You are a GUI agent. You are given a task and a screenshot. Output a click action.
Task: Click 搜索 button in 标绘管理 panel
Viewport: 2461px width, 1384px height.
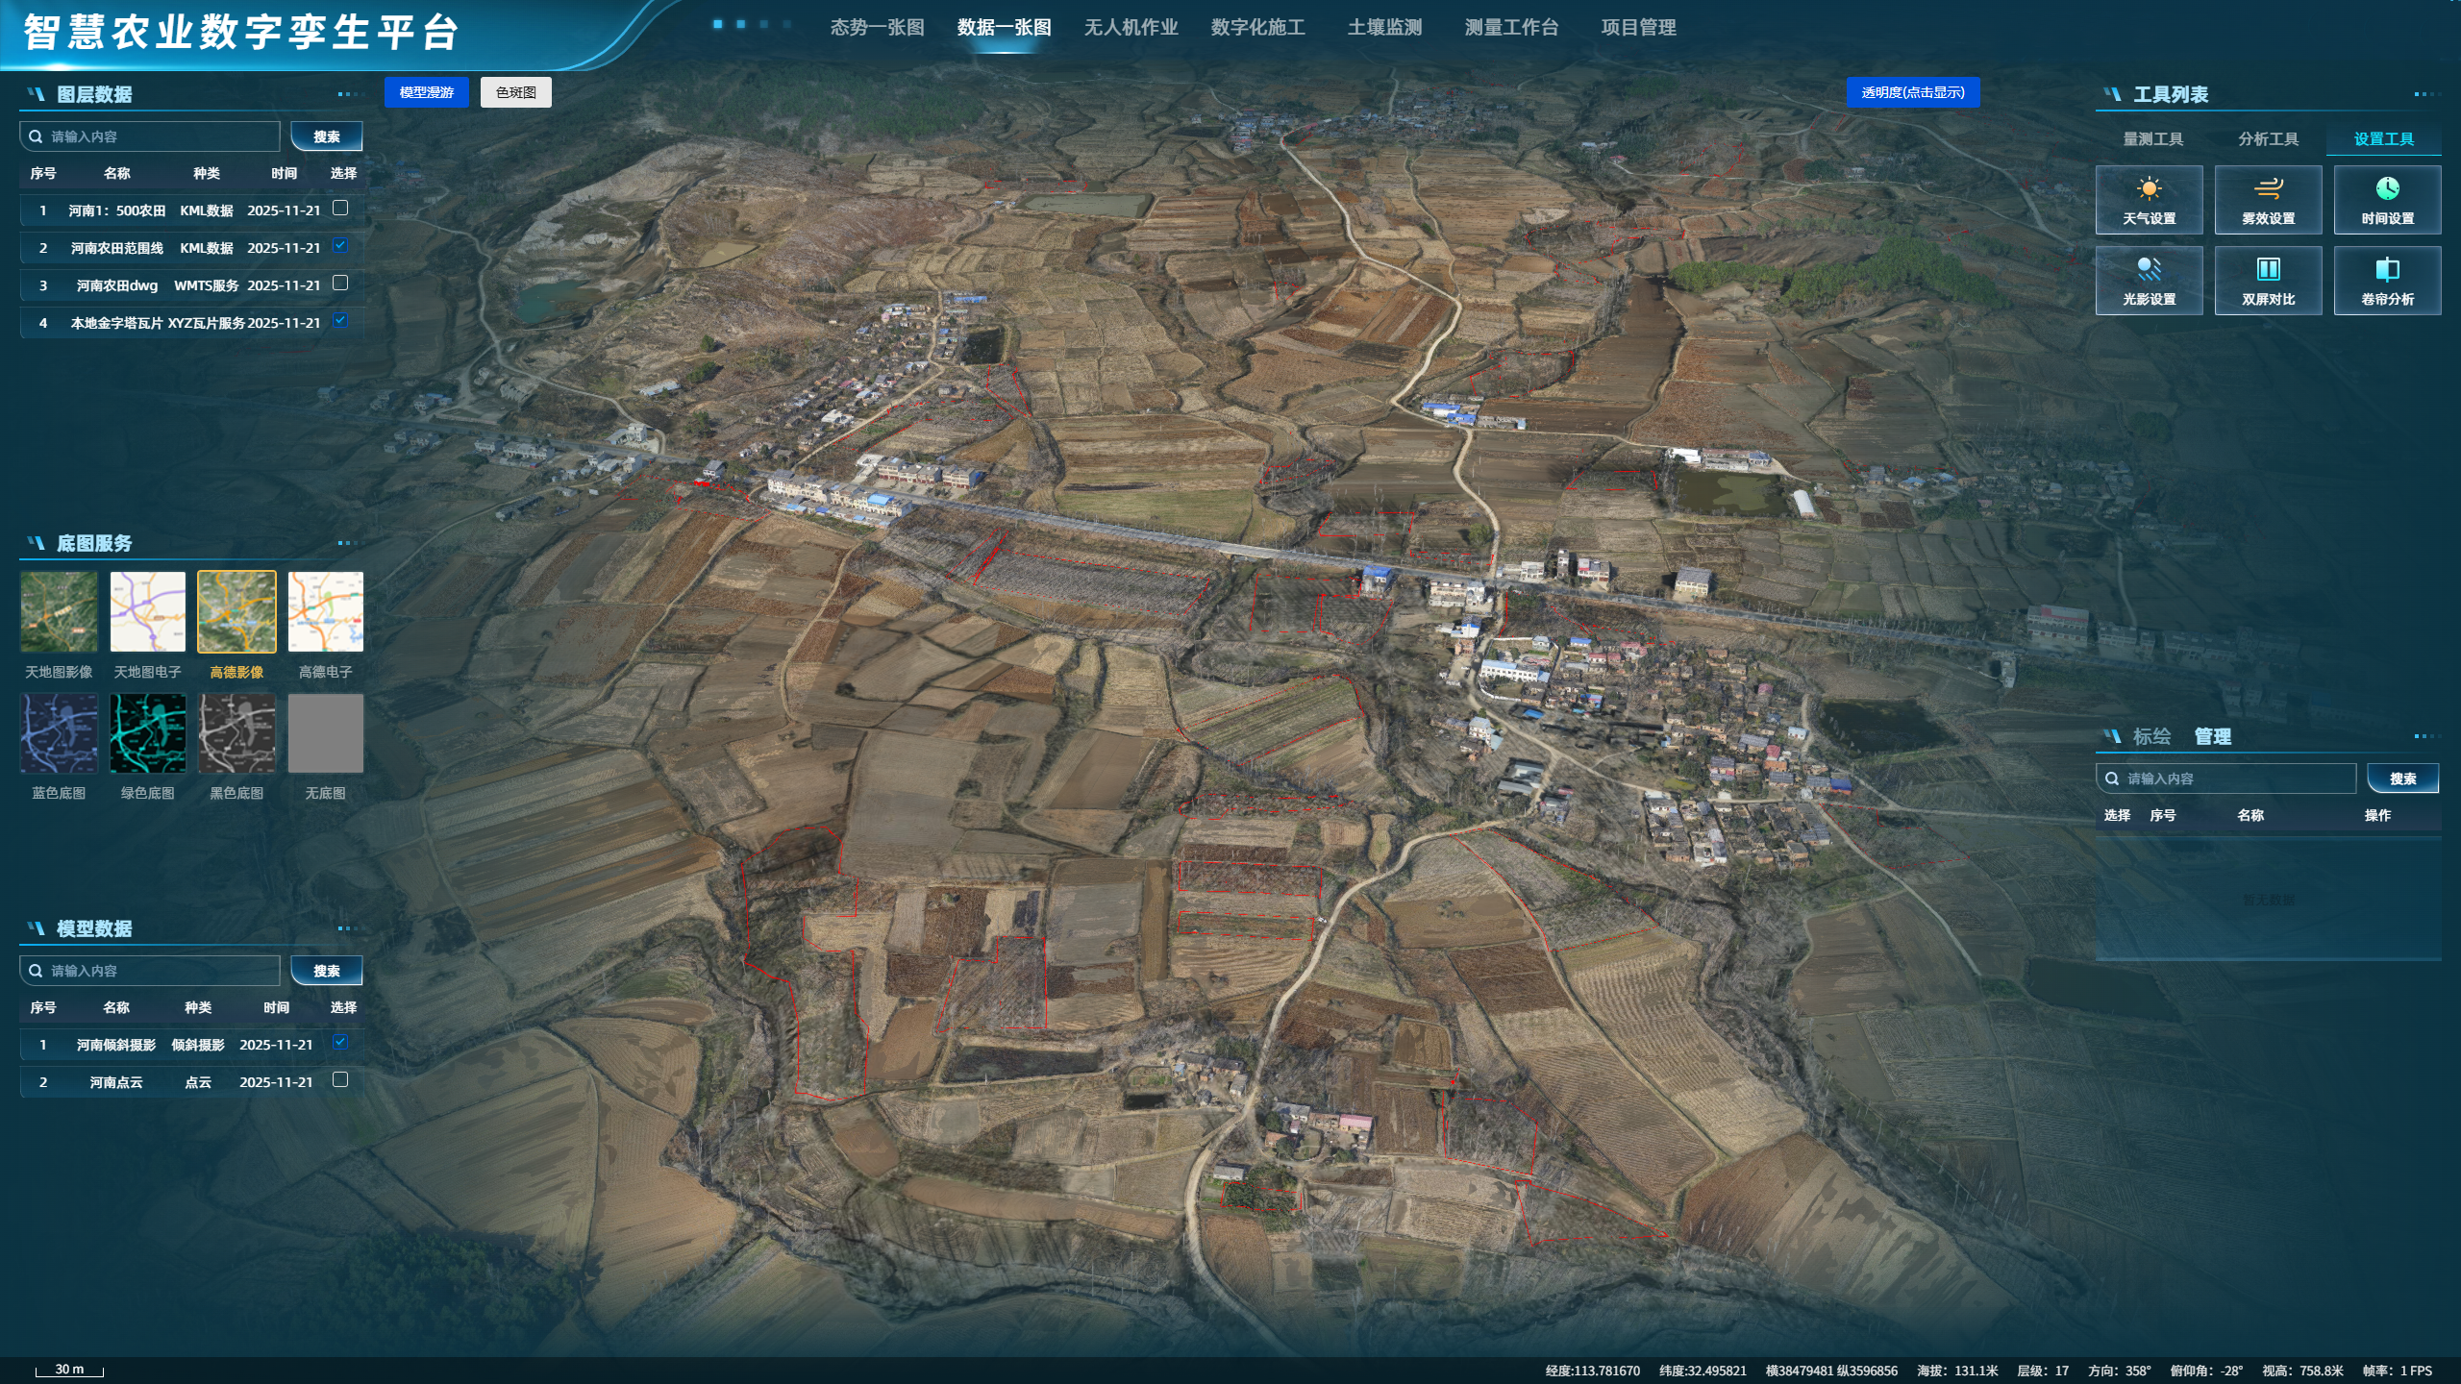point(2402,778)
